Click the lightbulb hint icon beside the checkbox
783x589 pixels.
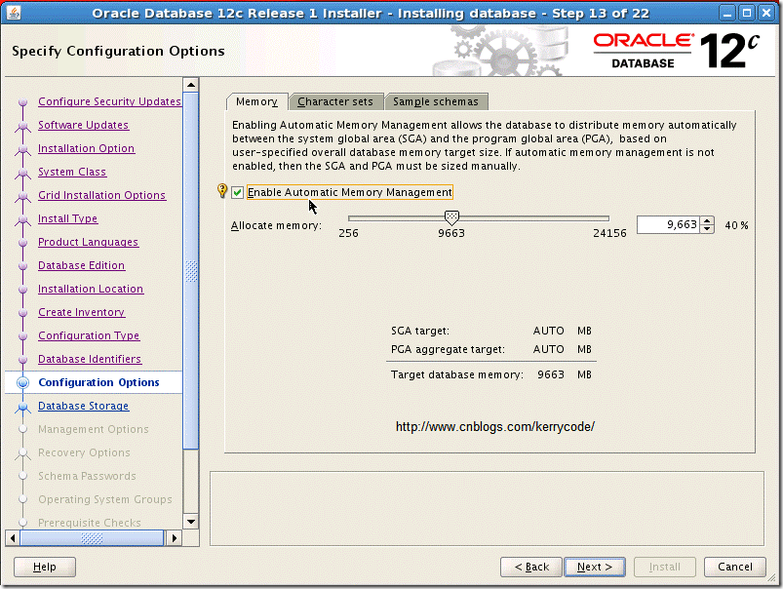(x=222, y=191)
